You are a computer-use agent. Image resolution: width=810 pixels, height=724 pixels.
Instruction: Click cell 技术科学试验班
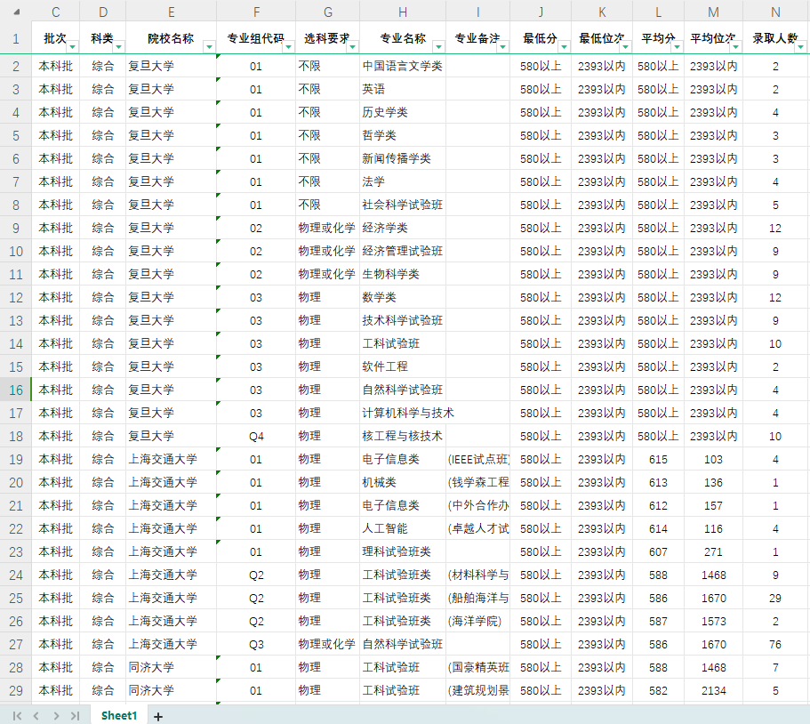click(403, 320)
